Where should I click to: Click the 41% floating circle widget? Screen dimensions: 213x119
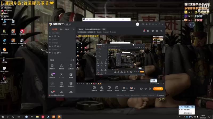(191, 25)
